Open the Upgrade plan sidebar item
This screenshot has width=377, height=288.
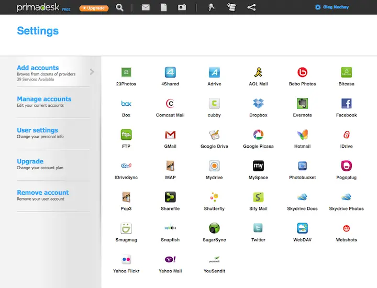[30, 161]
